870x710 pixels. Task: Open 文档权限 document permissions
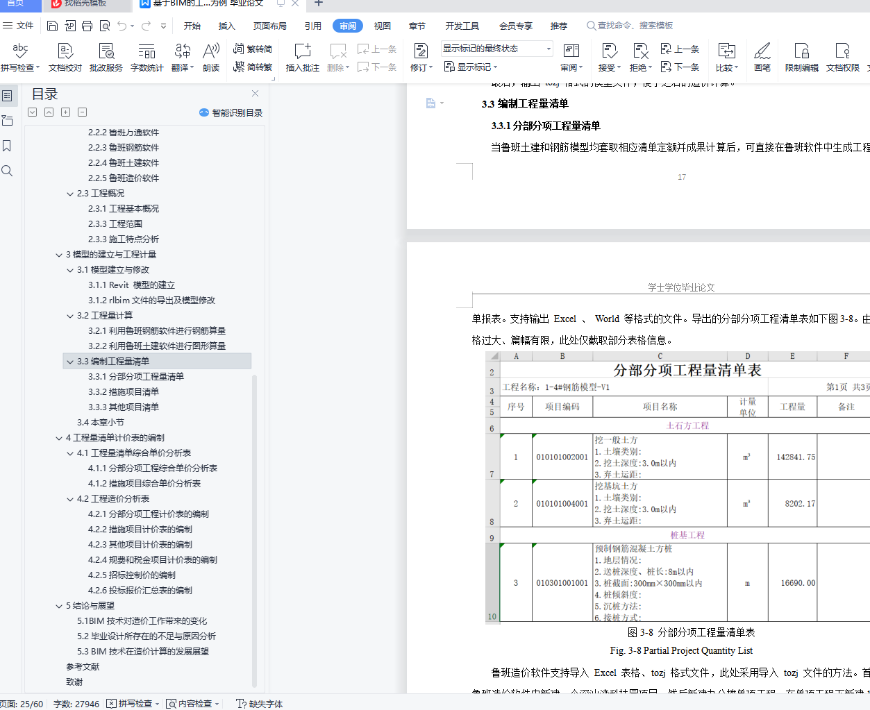coord(843,57)
